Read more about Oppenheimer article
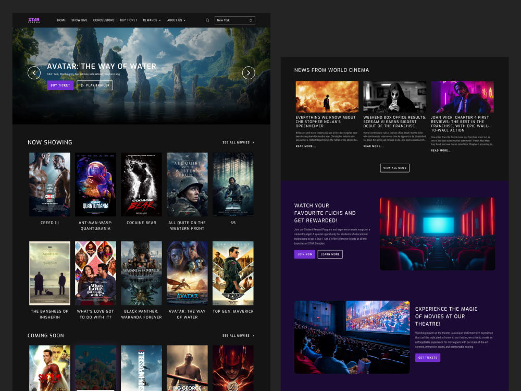521x391 pixels. [306, 146]
